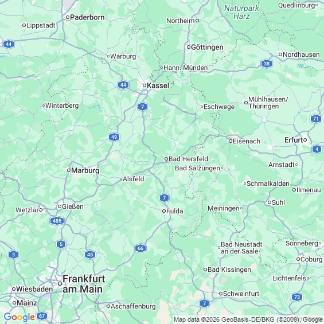Click the A45 highway shield
This screenshot has height=324, width=324.
(x=90, y=255)
